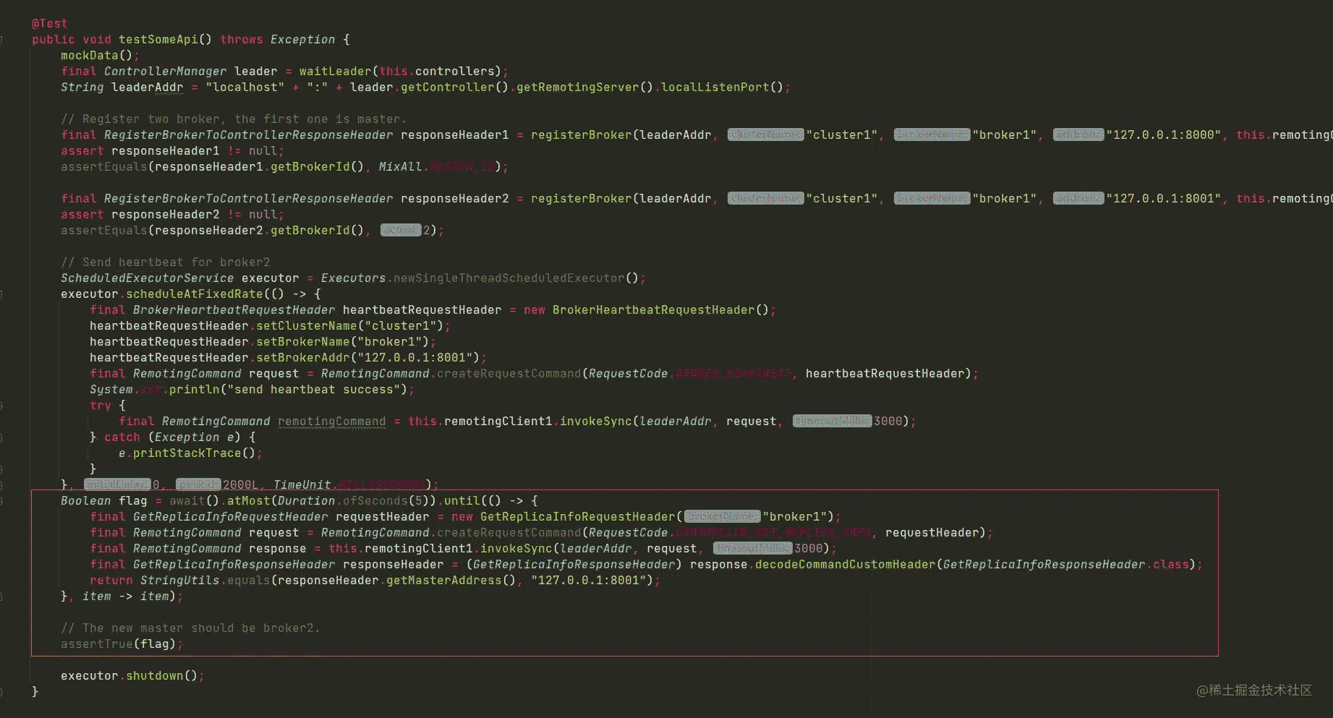Click the 'Register two broker' comment

coord(234,119)
